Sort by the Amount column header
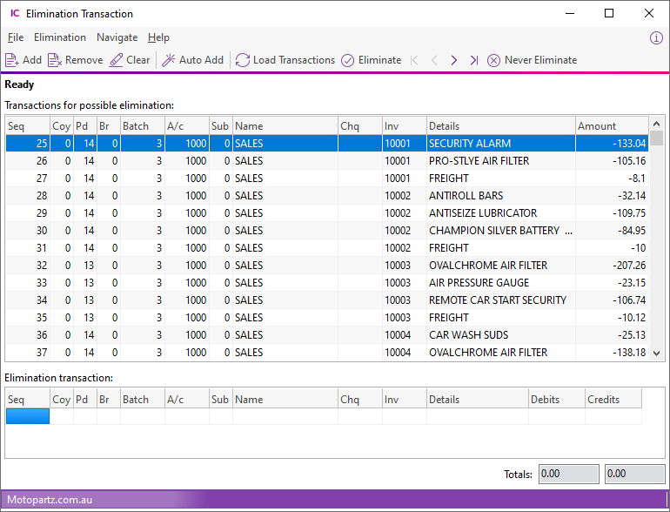The width and height of the screenshot is (670, 512). click(611, 126)
